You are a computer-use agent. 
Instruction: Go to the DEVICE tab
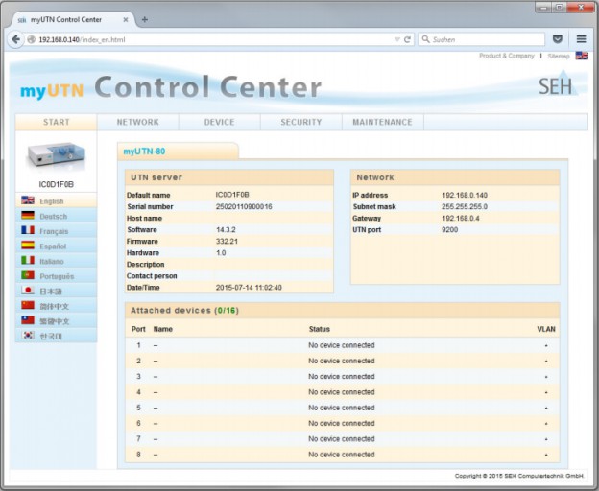pos(219,122)
